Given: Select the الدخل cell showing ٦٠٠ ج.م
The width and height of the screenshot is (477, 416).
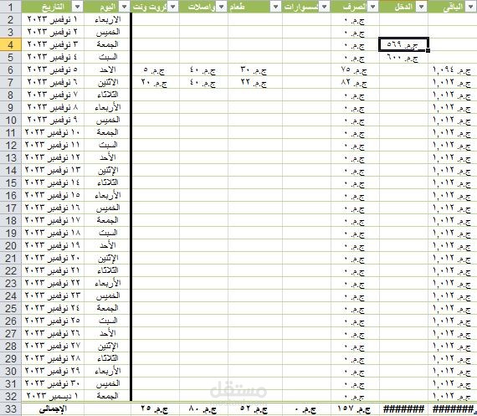Looking at the screenshot, I should pos(403,57).
